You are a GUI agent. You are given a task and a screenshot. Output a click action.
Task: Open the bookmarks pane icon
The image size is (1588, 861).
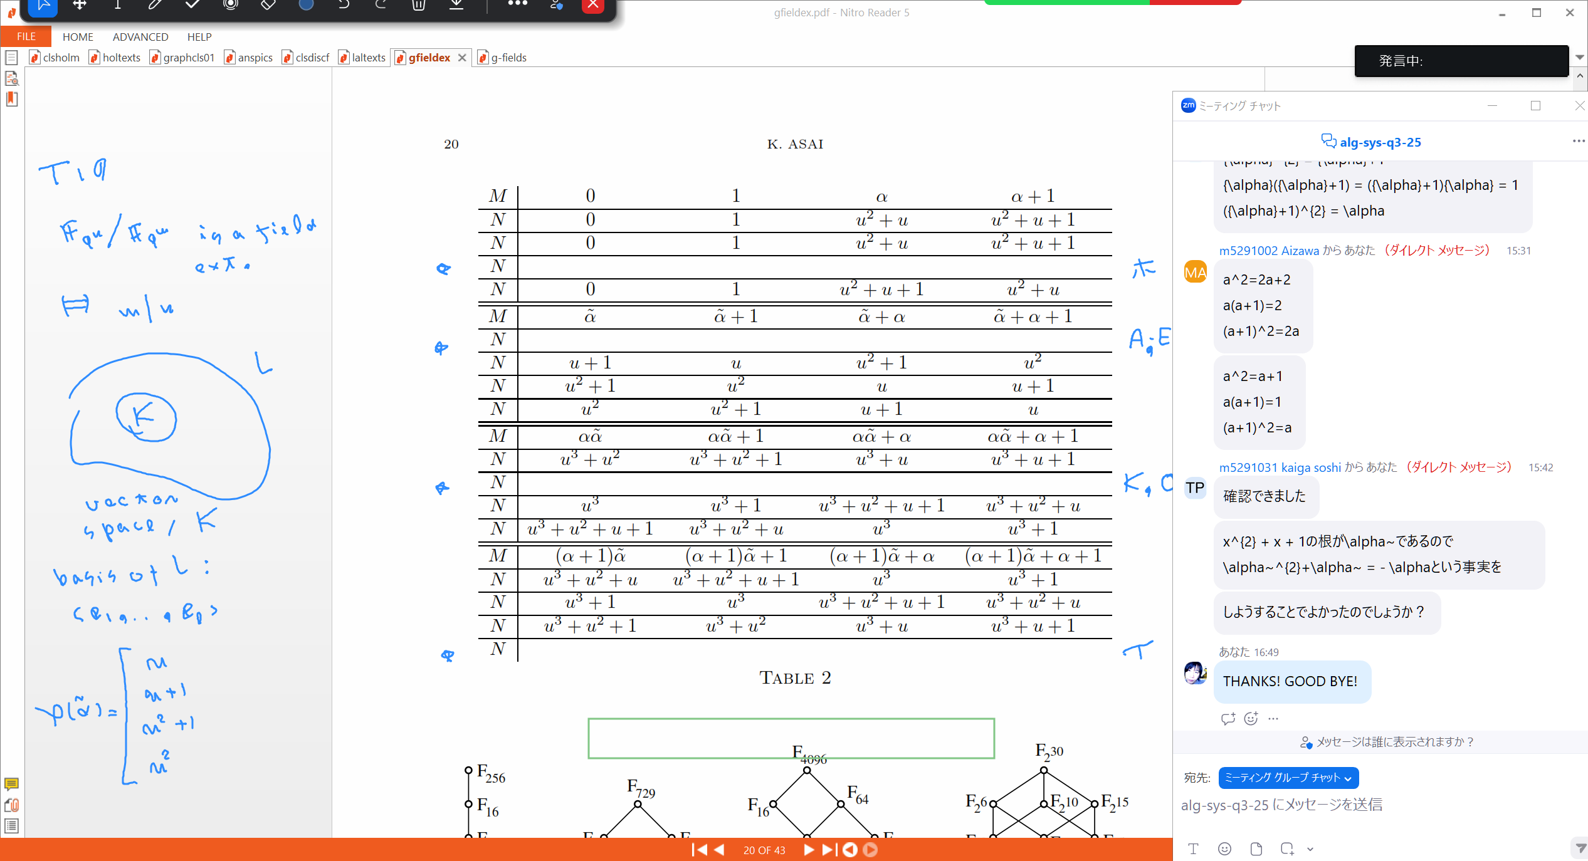11,99
